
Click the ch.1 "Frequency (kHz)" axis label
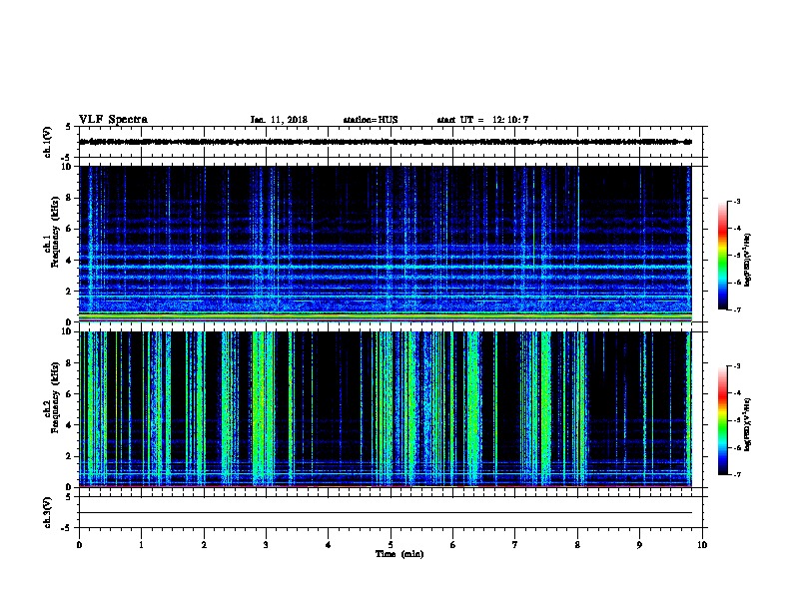point(55,233)
